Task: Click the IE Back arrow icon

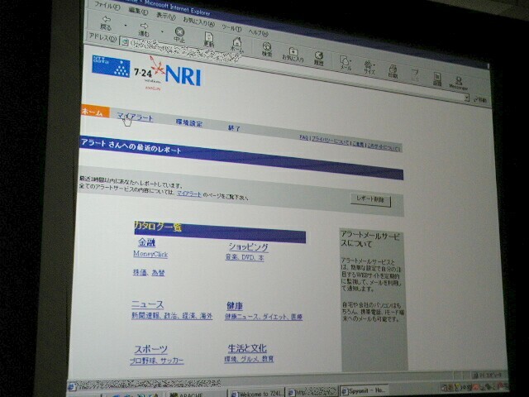Action: point(105,22)
